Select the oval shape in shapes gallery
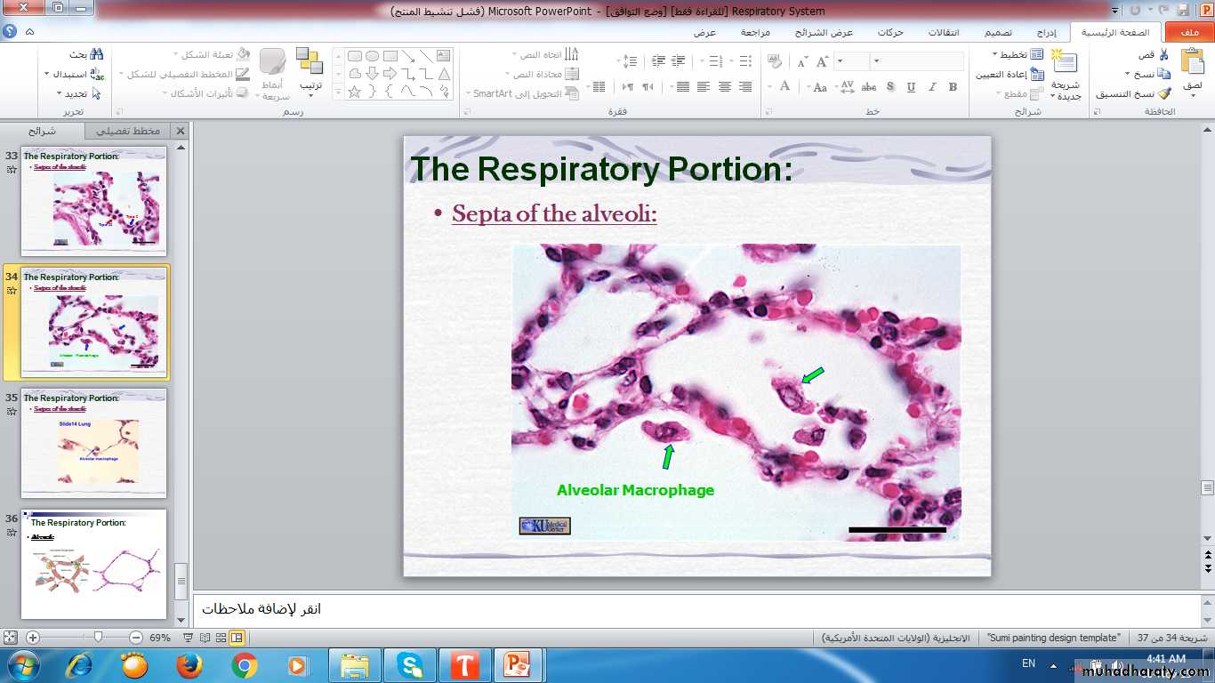The width and height of the screenshot is (1215, 683). coord(372,56)
